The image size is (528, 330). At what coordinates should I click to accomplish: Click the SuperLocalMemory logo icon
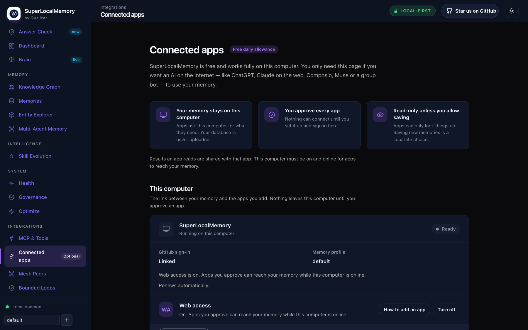[x=14, y=14]
